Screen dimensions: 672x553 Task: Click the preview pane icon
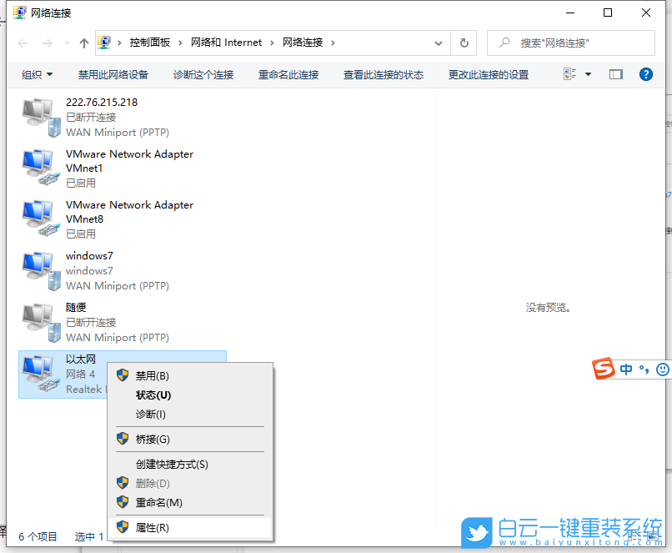click(615, 74)
